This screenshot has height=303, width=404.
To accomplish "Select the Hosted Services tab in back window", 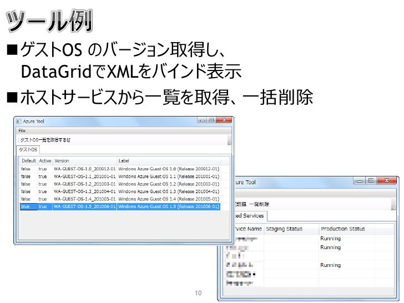I will pos(250,216).
